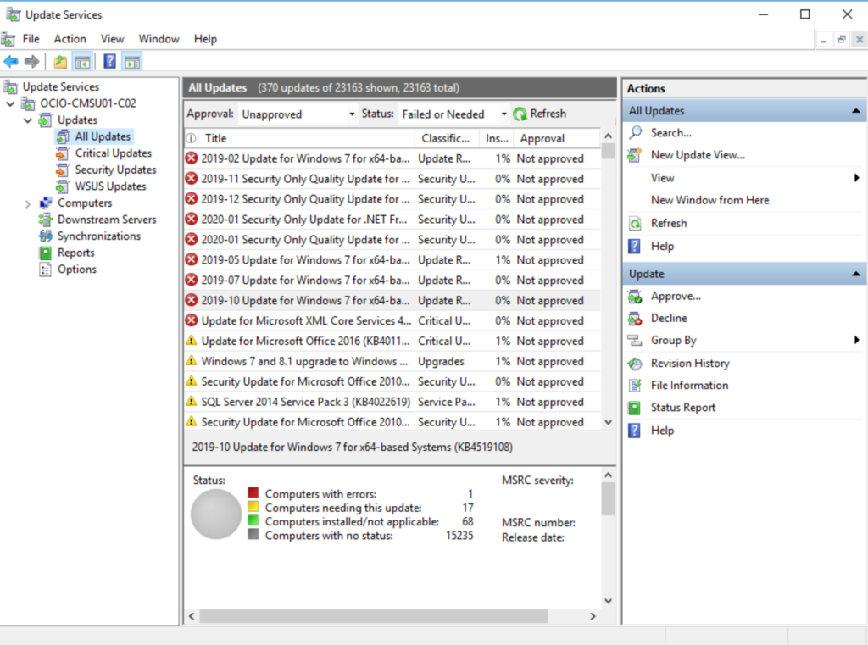Screen dimensions: 868x645
Task: Select WSUS Updates in the tree
Action: tap(111, 186)
